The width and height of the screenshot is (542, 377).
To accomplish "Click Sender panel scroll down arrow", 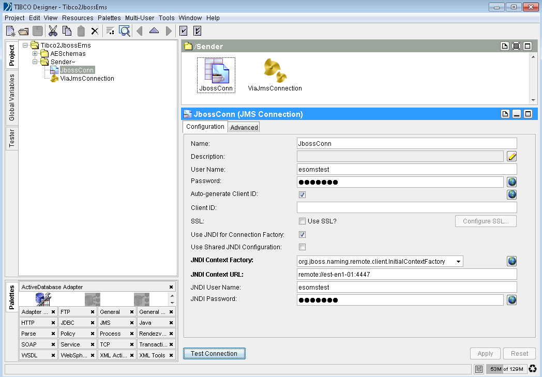I will (x=533, y=100).
